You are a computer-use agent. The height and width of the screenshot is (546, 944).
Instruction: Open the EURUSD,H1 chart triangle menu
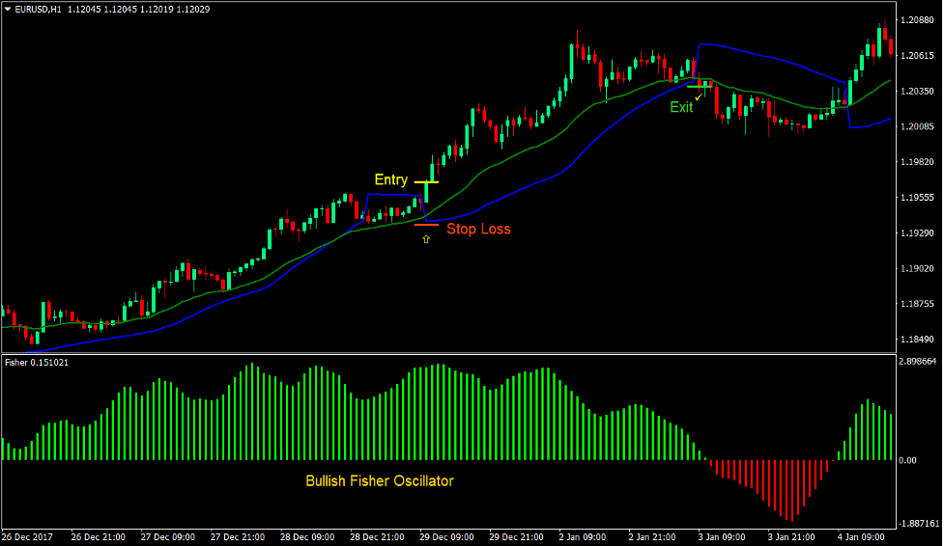8,8
